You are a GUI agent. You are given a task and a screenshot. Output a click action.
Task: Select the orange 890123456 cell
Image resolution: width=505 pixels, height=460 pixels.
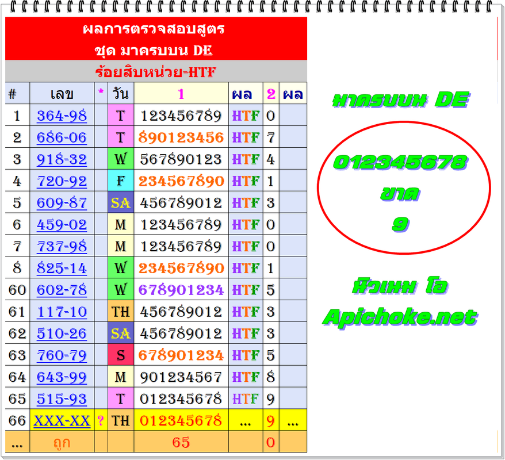click(x=181, y=137)
